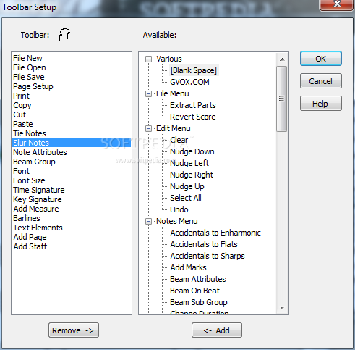
Task: Select Add Page in Toolbar list
Action: pyautogui.click(x=72, y=237)
